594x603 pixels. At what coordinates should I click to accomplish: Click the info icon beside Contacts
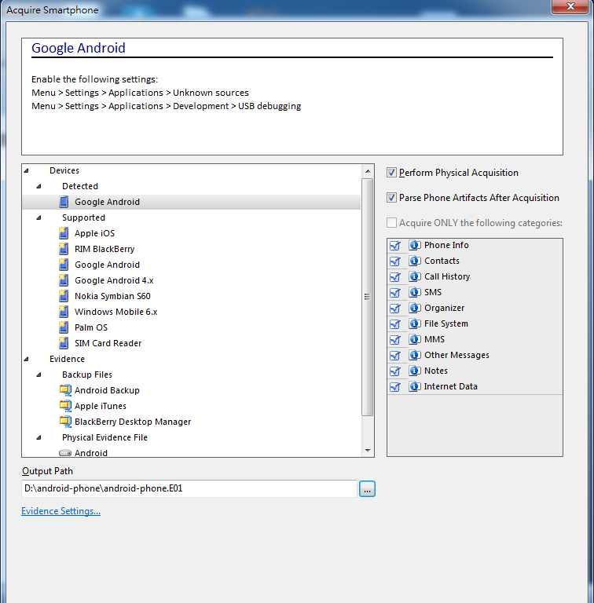tap(414, 261)
